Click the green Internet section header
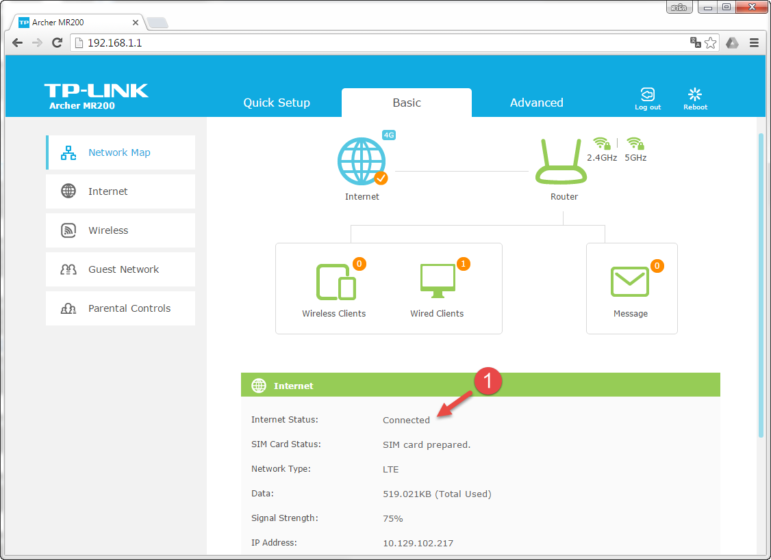The width and height of the screenshot is (771, 560). coord(481,386)
